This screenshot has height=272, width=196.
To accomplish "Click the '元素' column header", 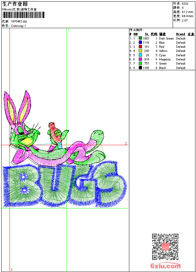I will [x=191, y=34].
